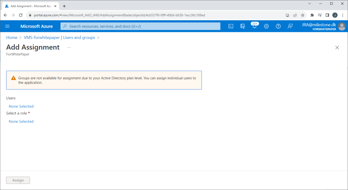Open Azure Cloud Shell
This screenshot has width=348, height=190.
[231, 26]
